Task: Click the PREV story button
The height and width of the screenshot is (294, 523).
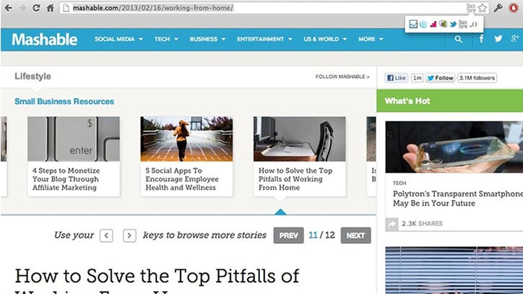Action: coord(288,235)
